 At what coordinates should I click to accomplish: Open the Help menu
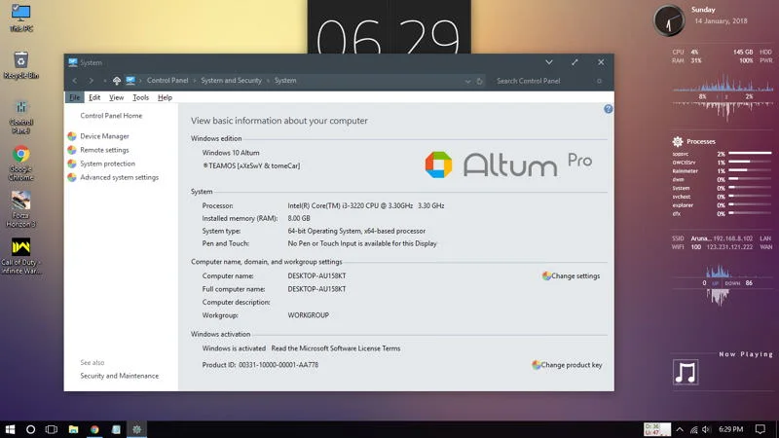click(x=165, y=97)
